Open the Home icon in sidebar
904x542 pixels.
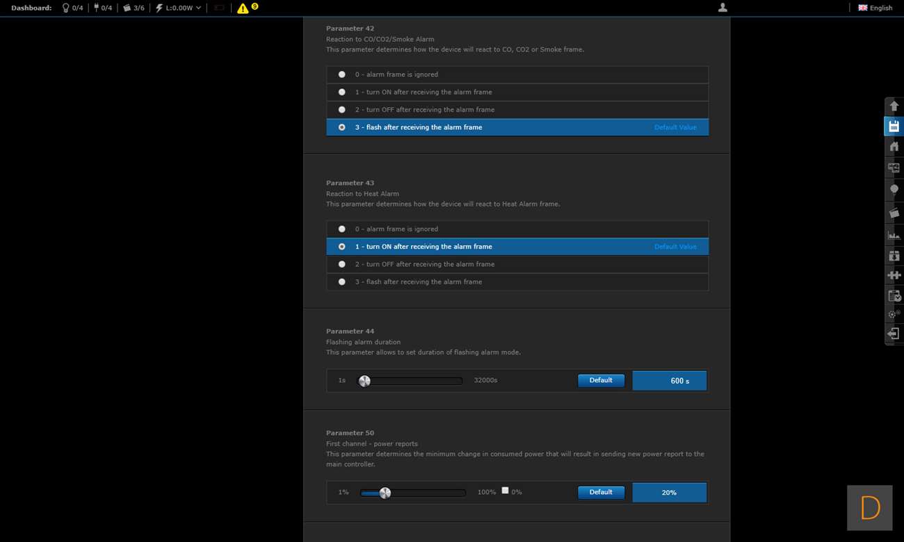click(x=894, y=147)
